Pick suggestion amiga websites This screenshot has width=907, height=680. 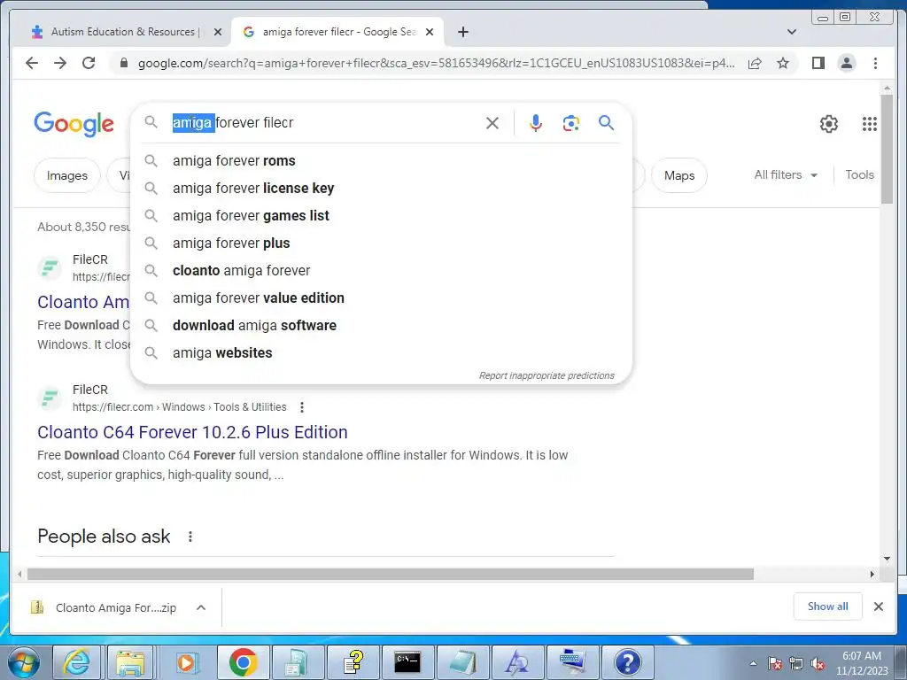pos(381,352)
